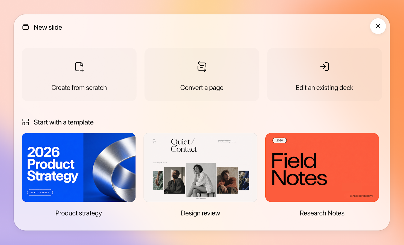Click the New slide title text
The height and width of the screenshot is (245, 404).
coord(48,27)
